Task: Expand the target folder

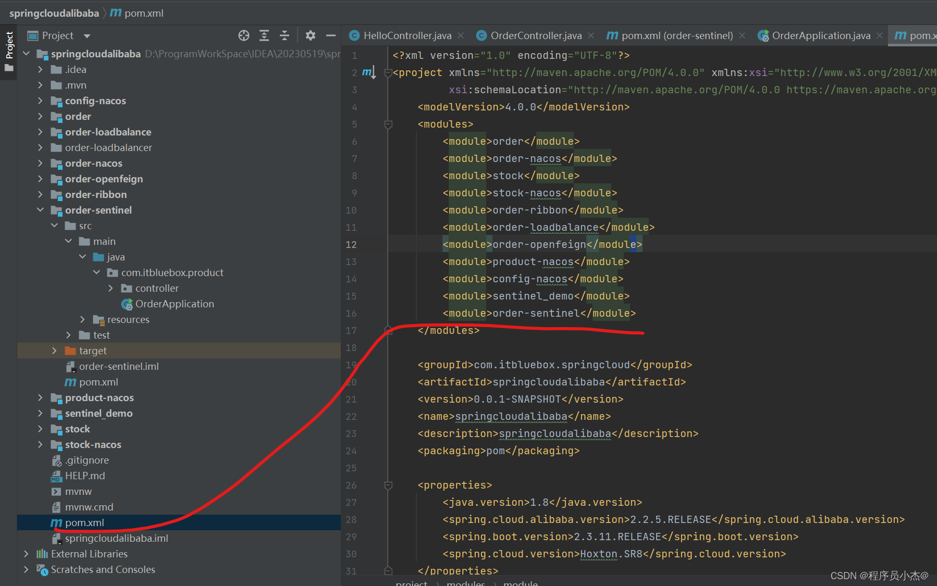Action: point(54,351)
